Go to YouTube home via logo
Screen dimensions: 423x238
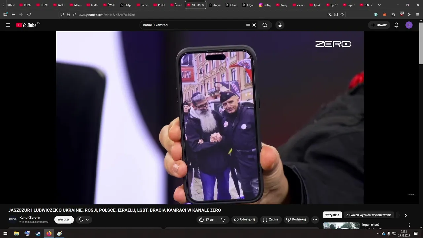coord(26,25)
